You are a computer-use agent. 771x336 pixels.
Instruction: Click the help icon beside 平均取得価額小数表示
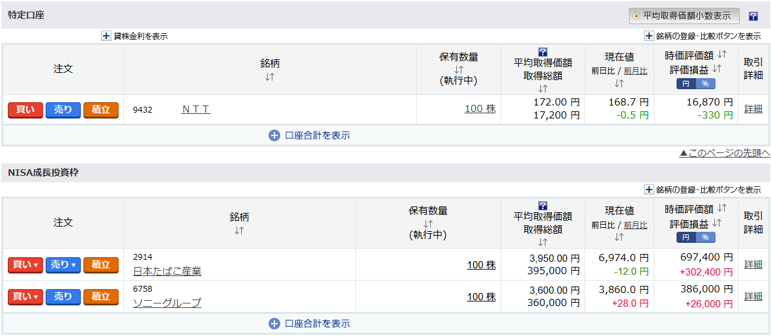[753, 16]
